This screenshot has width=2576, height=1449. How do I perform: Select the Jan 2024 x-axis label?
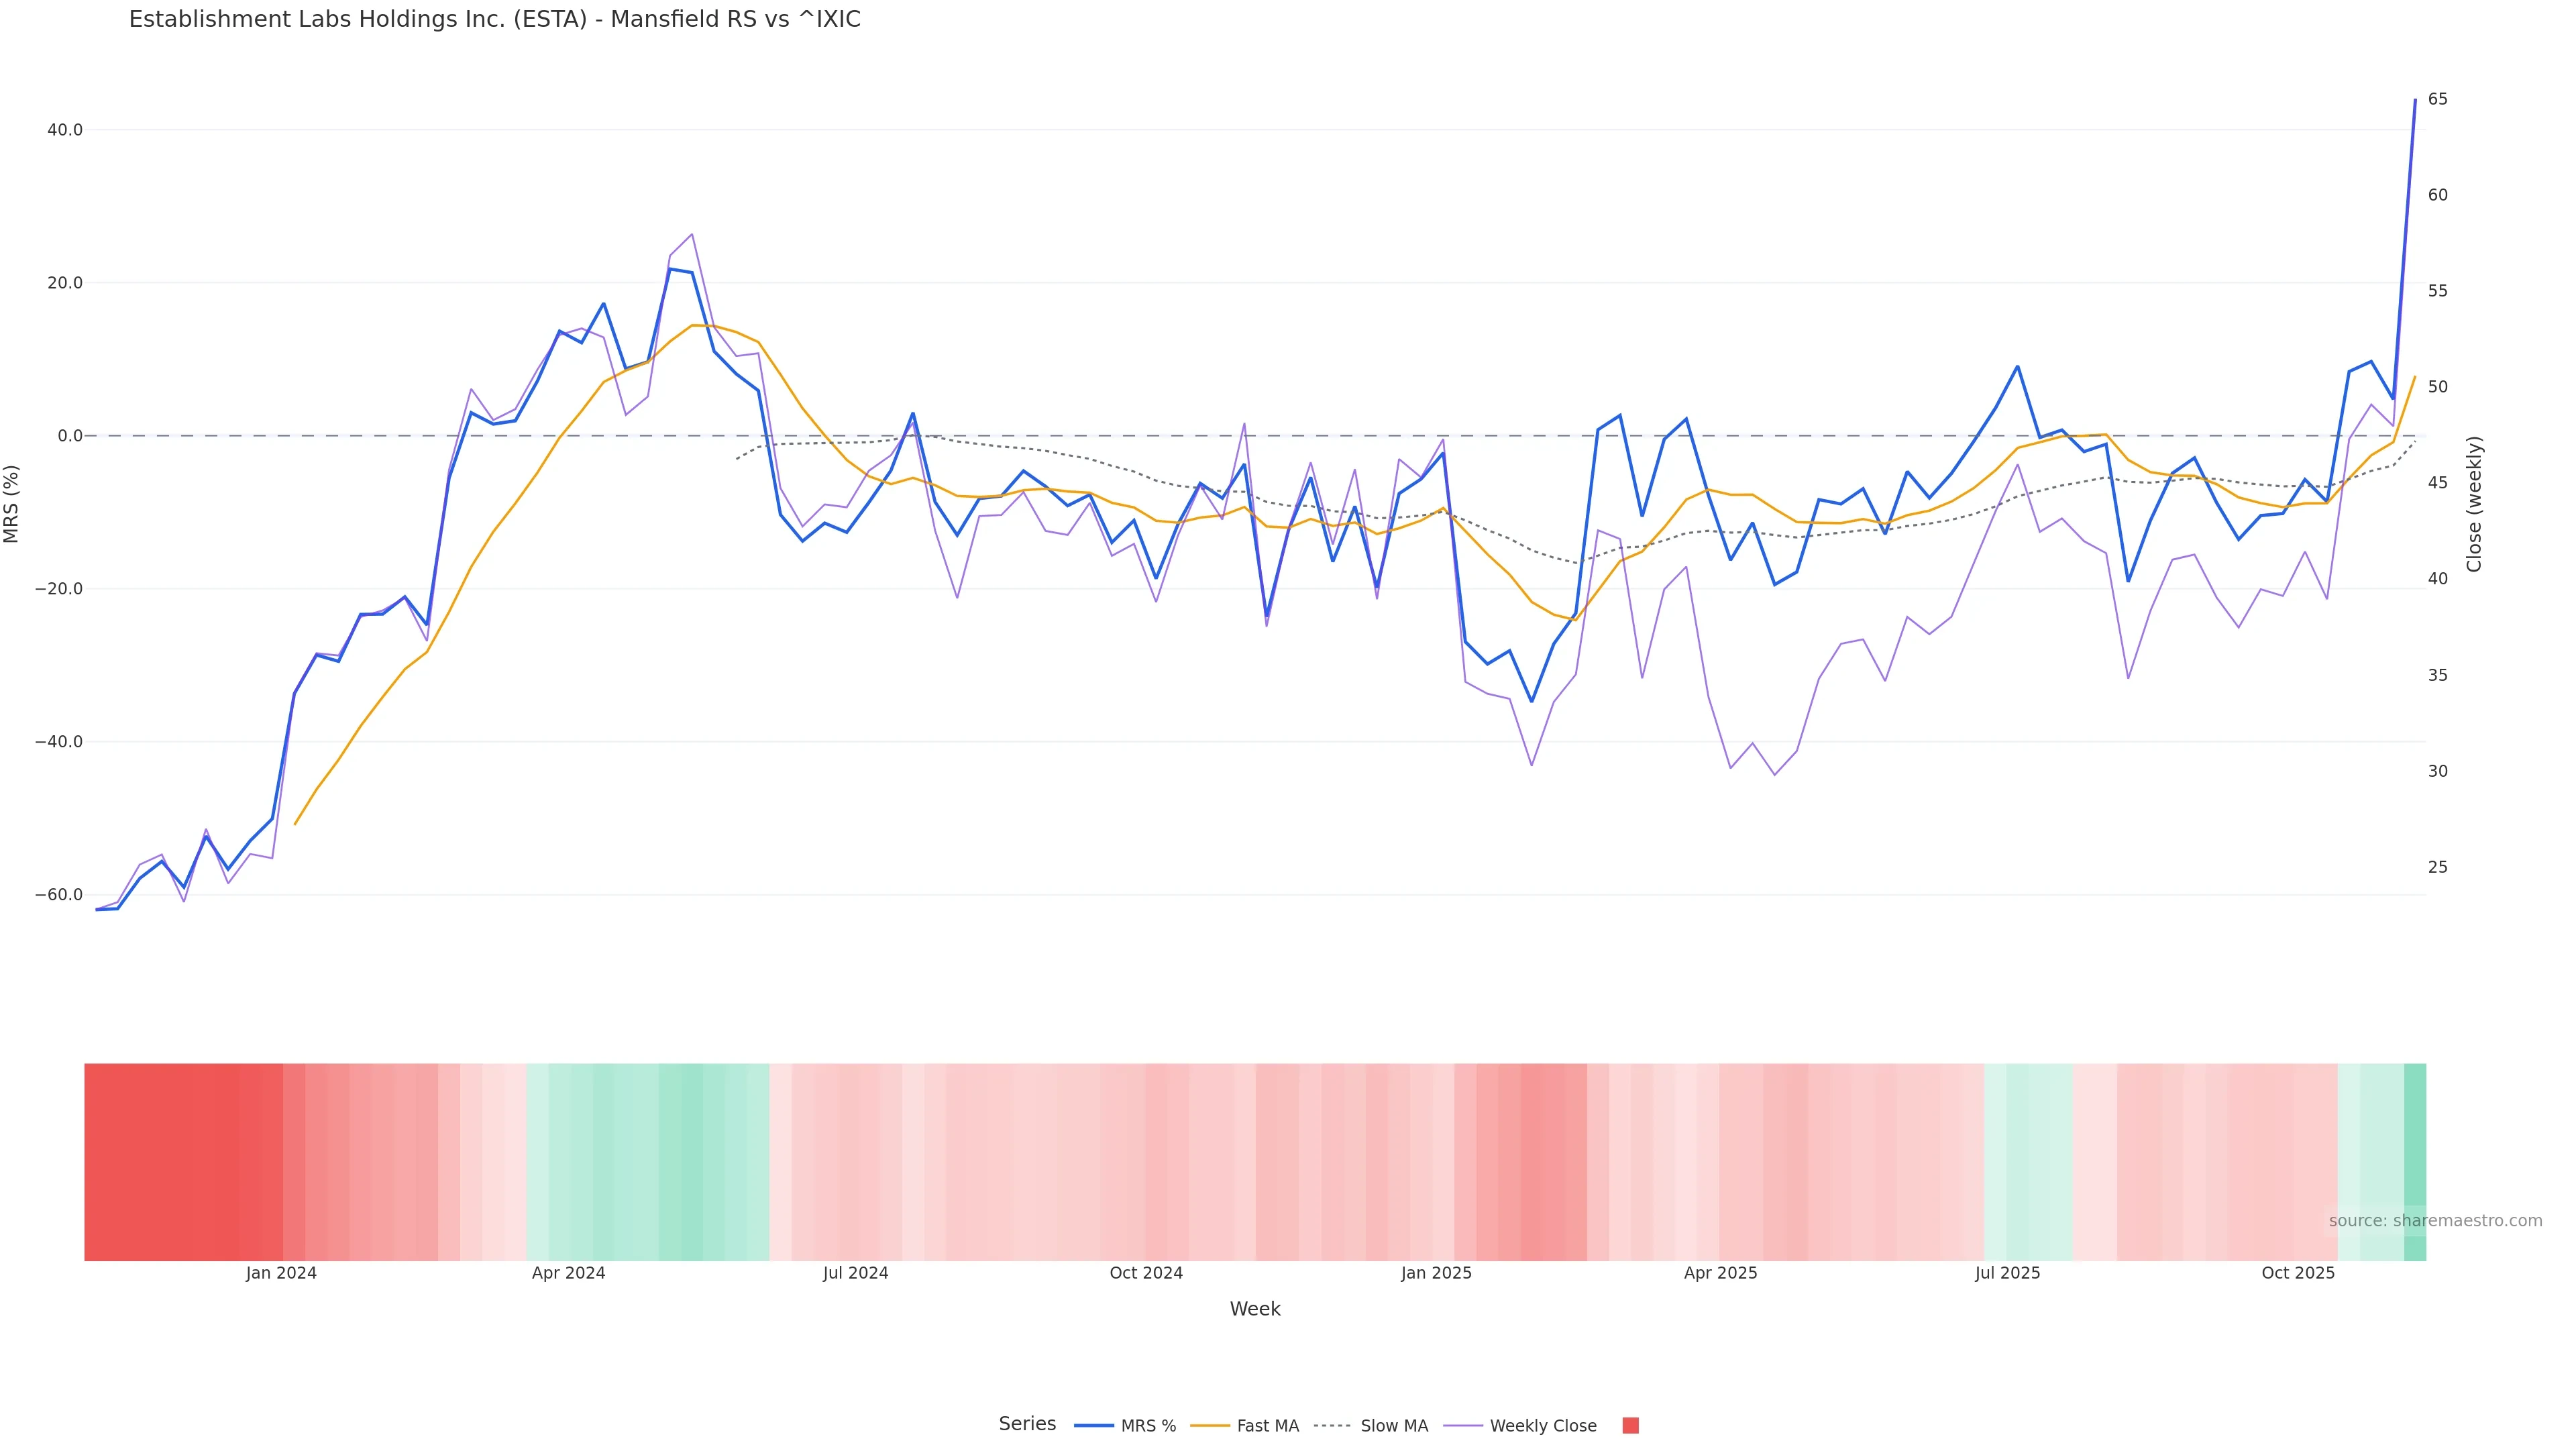point(281,1273)
